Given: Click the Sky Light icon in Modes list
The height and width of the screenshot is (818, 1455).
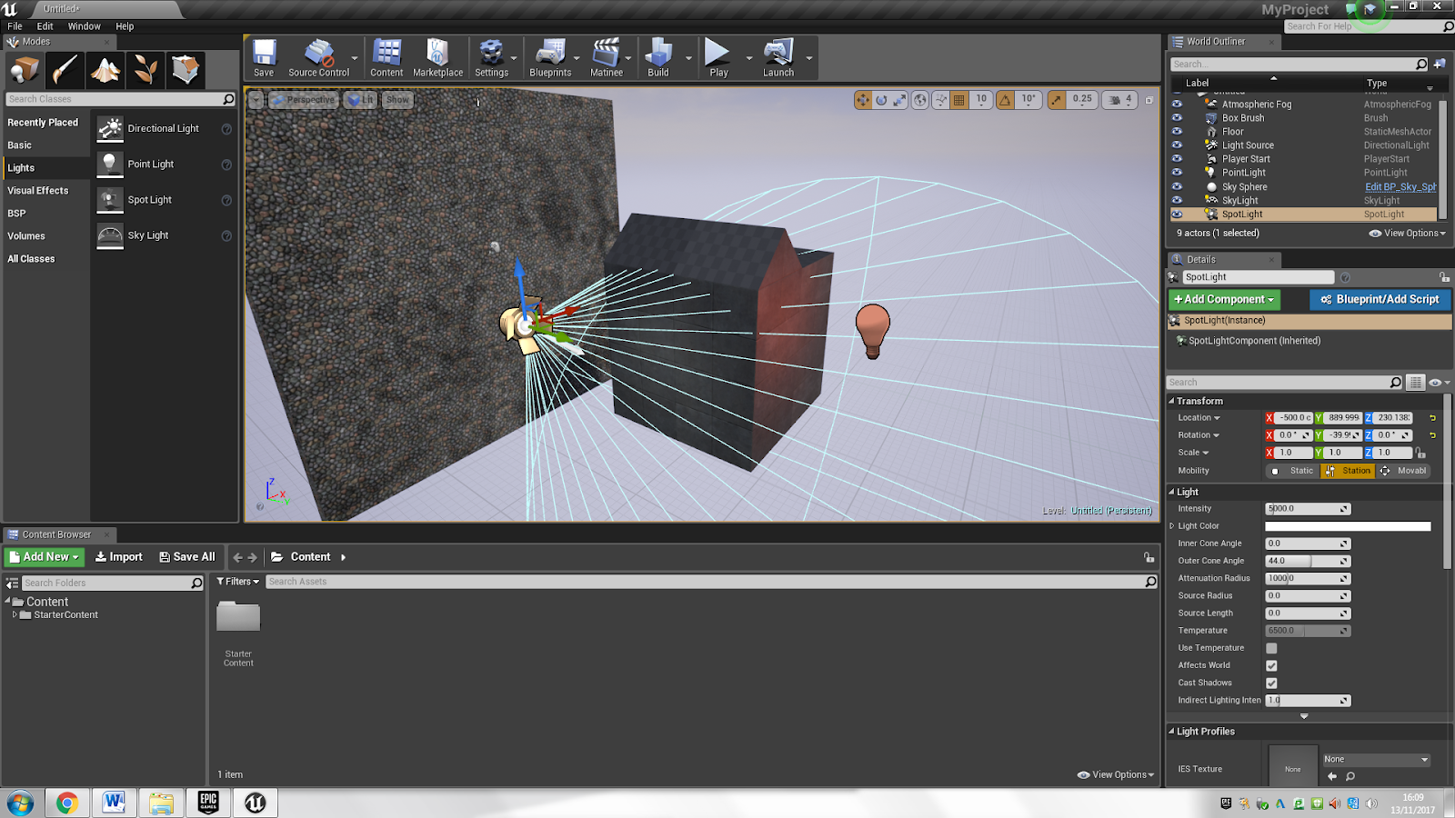Looking at the screenshot, I should click(x=110, y=235).
